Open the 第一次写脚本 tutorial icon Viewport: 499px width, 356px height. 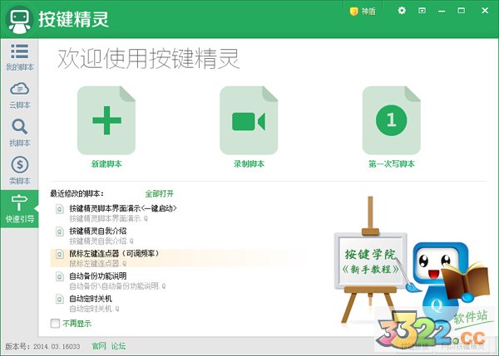(x=391, y=120)
